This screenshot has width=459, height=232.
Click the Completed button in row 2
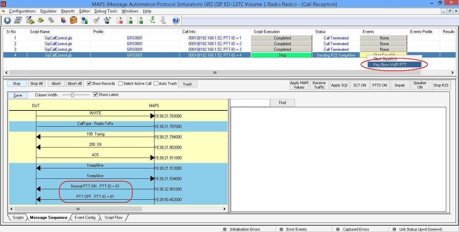[x=282, y=44]
